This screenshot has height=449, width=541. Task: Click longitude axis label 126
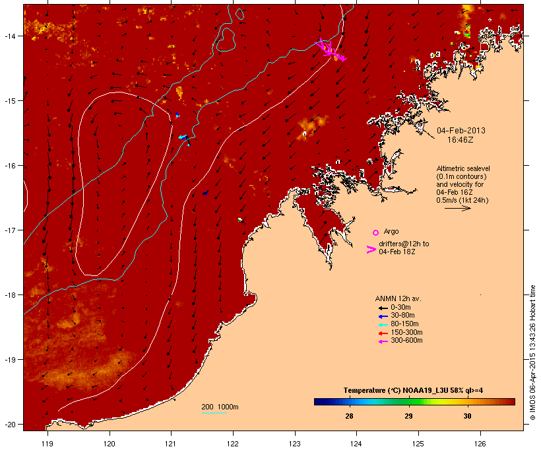(x=480, y=444)
